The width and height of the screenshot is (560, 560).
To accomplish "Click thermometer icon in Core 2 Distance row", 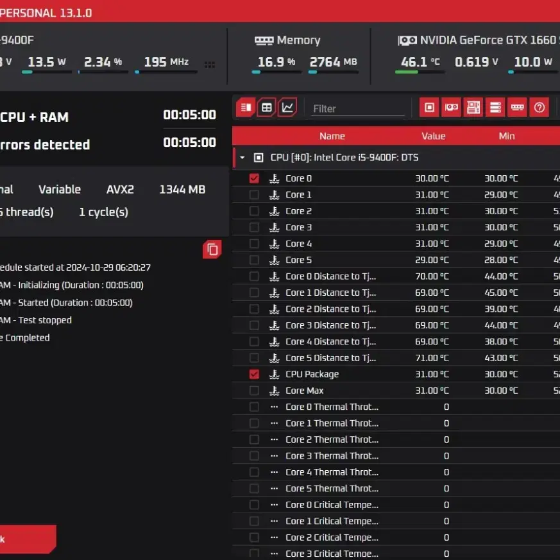I will point(275,309).
